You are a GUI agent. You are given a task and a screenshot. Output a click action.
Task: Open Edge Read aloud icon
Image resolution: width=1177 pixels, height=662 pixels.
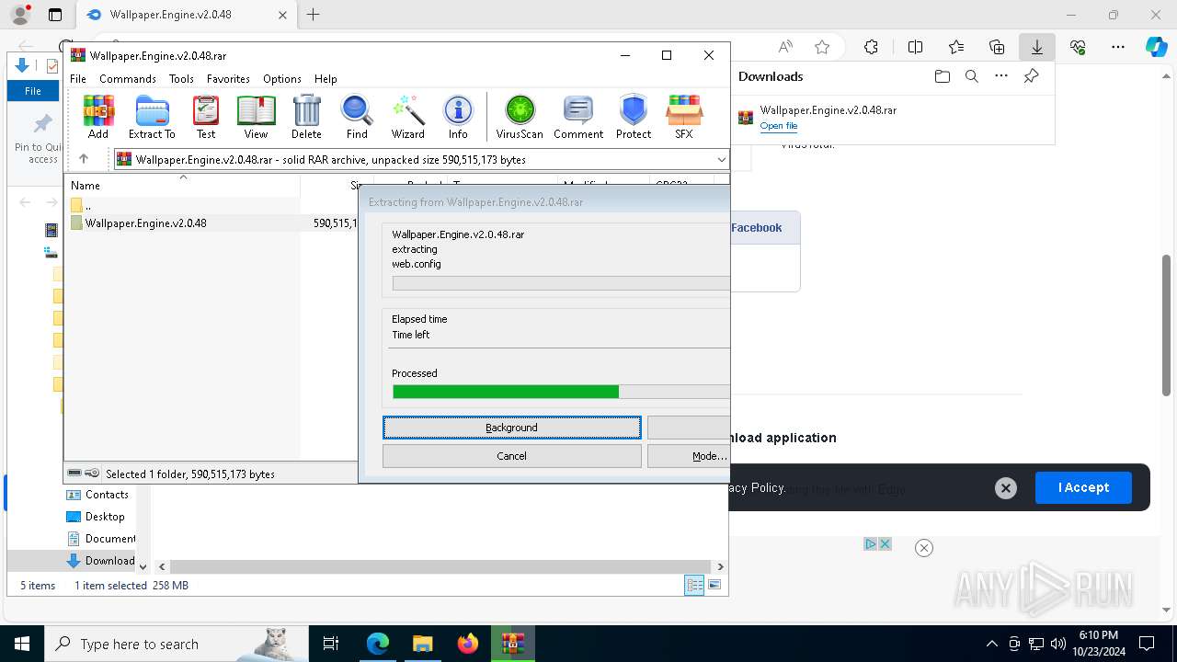tap(785, 47)
